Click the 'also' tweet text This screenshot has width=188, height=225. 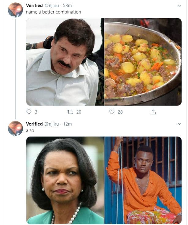tap(30, 130)
